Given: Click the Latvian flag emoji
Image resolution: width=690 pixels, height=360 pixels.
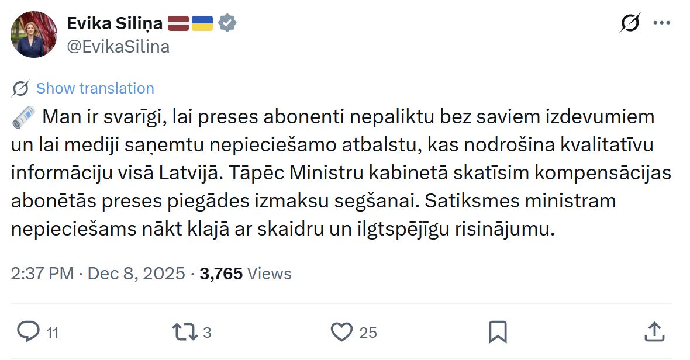Looking at the screenshot, I should [178, 23].
